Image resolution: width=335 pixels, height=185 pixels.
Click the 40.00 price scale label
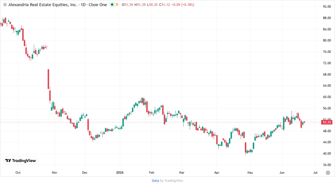click(x=327, y=153)
